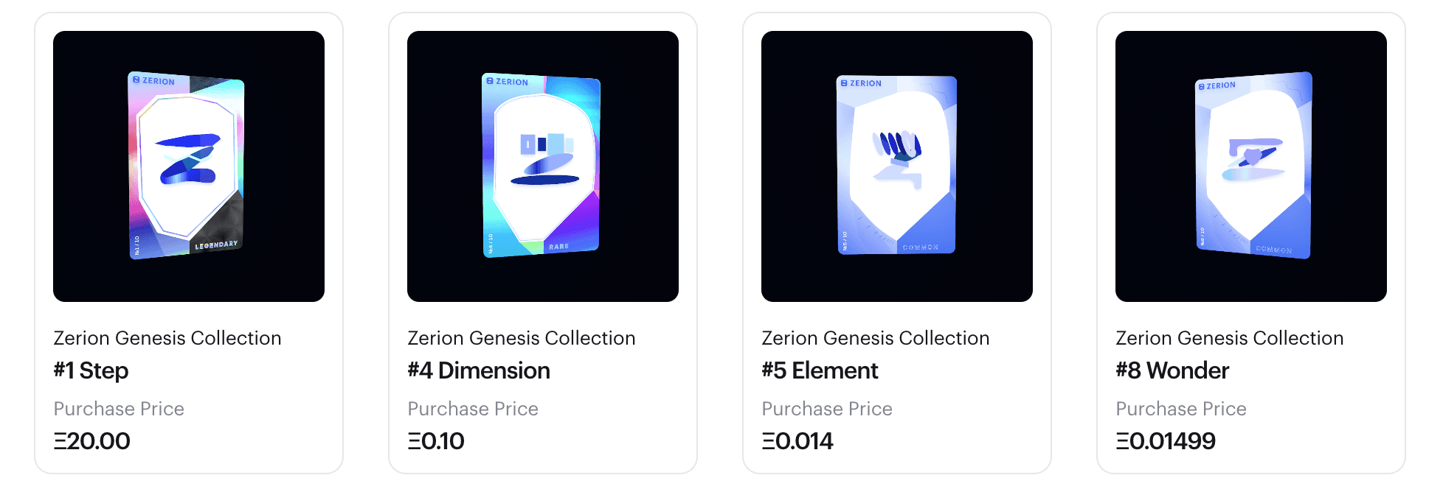Select the #1 Step title
The height and width of the screenshot is (489, 1443).
91,370
